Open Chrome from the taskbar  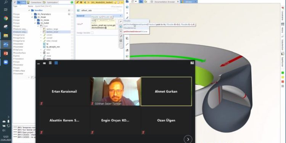[x=6, y=18]
